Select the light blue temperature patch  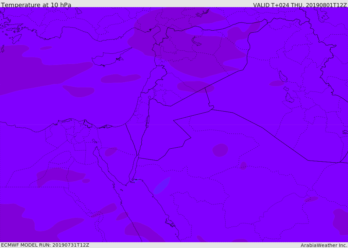click(x=162, y=185)
